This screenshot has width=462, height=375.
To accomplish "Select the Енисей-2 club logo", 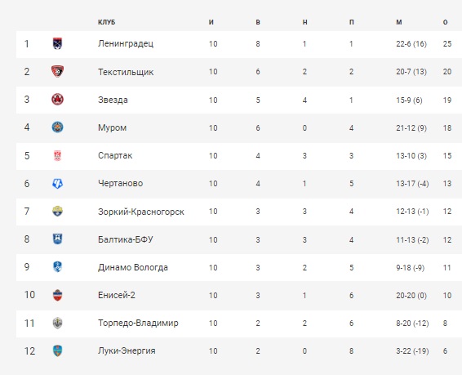I will coord(57,295).
